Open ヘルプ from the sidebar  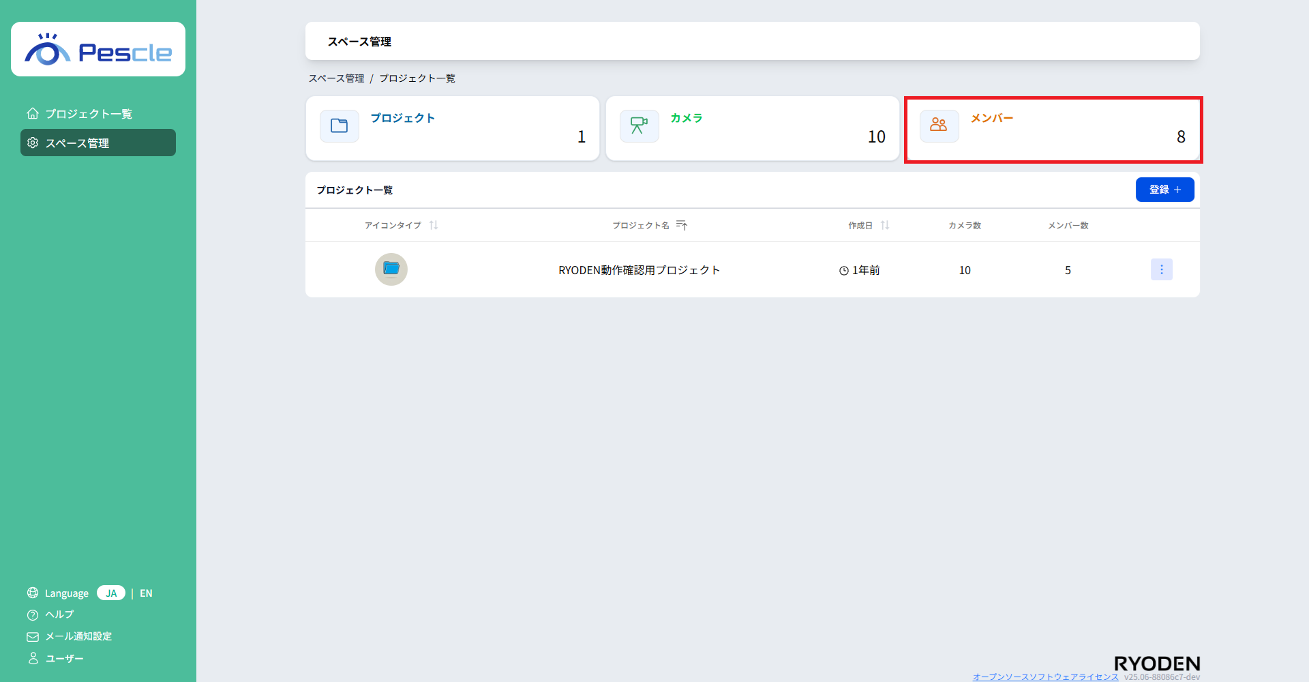[59, 614]
